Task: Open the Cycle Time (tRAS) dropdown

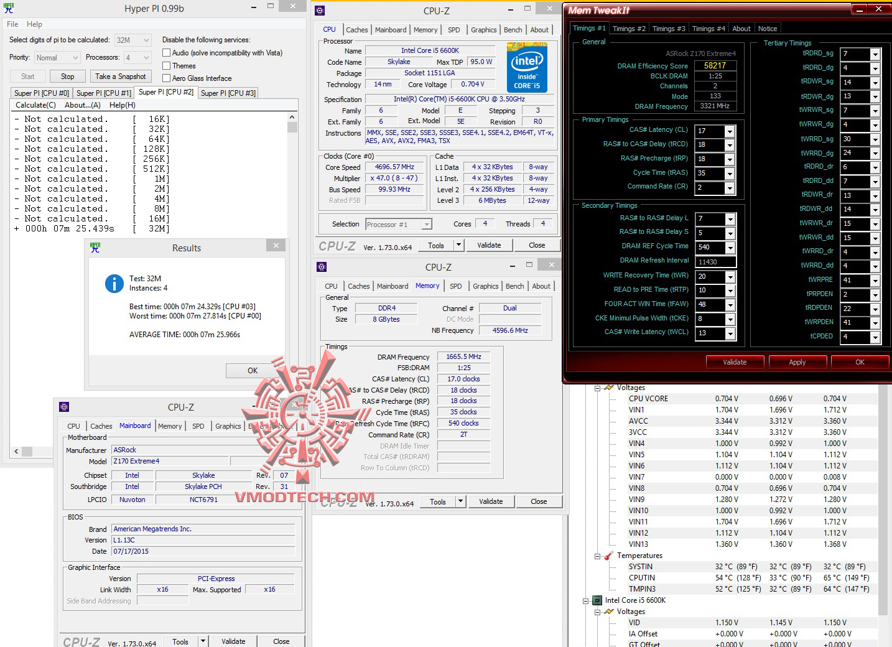Action: (x=730, y=174)
